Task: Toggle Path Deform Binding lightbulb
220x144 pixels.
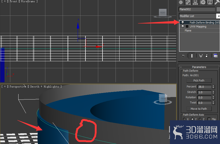Action: [x=182, y=22]
